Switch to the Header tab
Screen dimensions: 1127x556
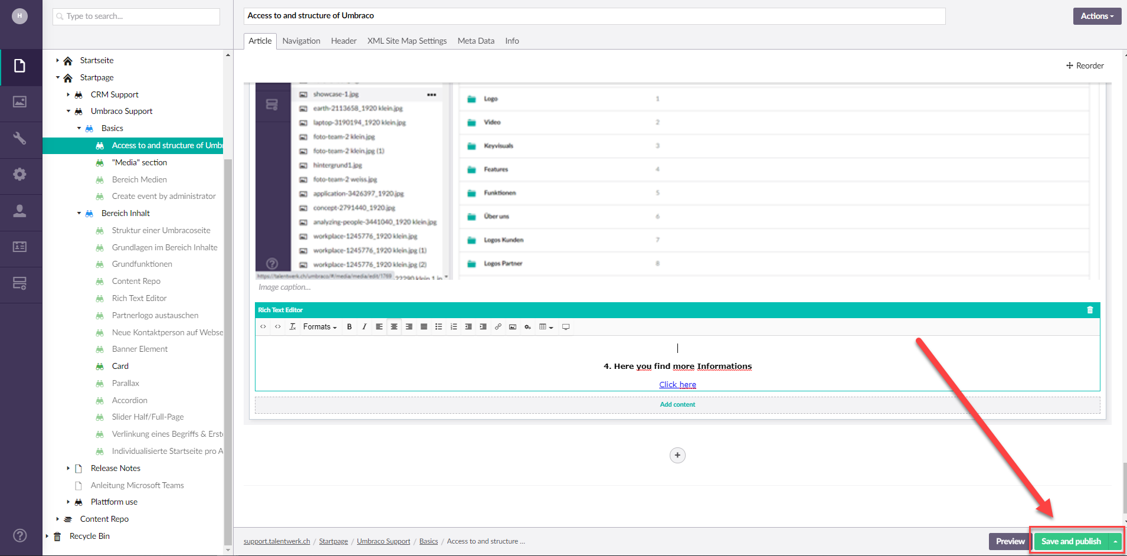point(343,41)
